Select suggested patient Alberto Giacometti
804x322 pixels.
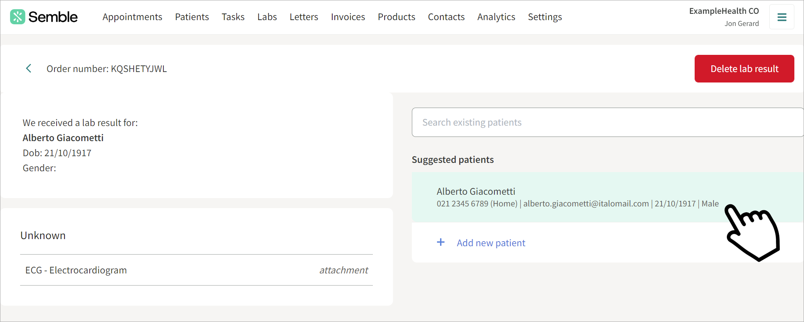pos(608,197)
